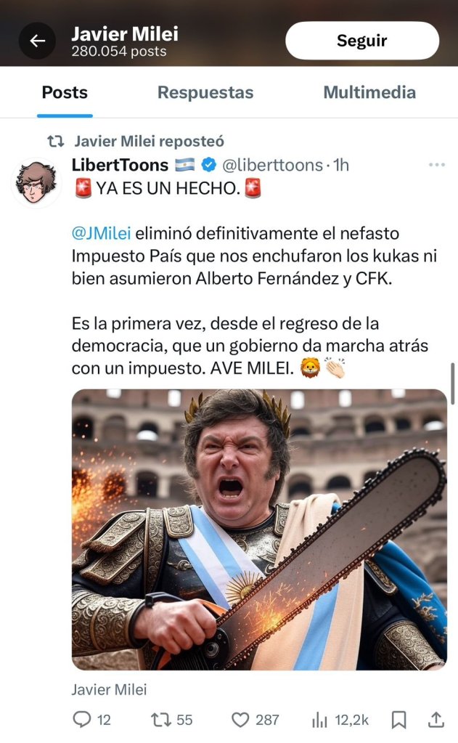Reply to the post via comment icon
458x743 pixels.
point(82,719)
